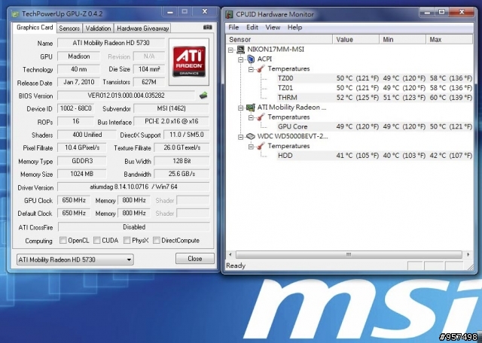Click the horizontal scrollbar thumb in Hardware Monitor

[x=349, y=254]
